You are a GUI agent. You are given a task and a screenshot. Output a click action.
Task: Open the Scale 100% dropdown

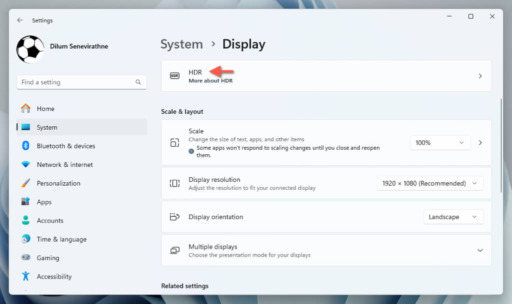[x=440, y=143]
